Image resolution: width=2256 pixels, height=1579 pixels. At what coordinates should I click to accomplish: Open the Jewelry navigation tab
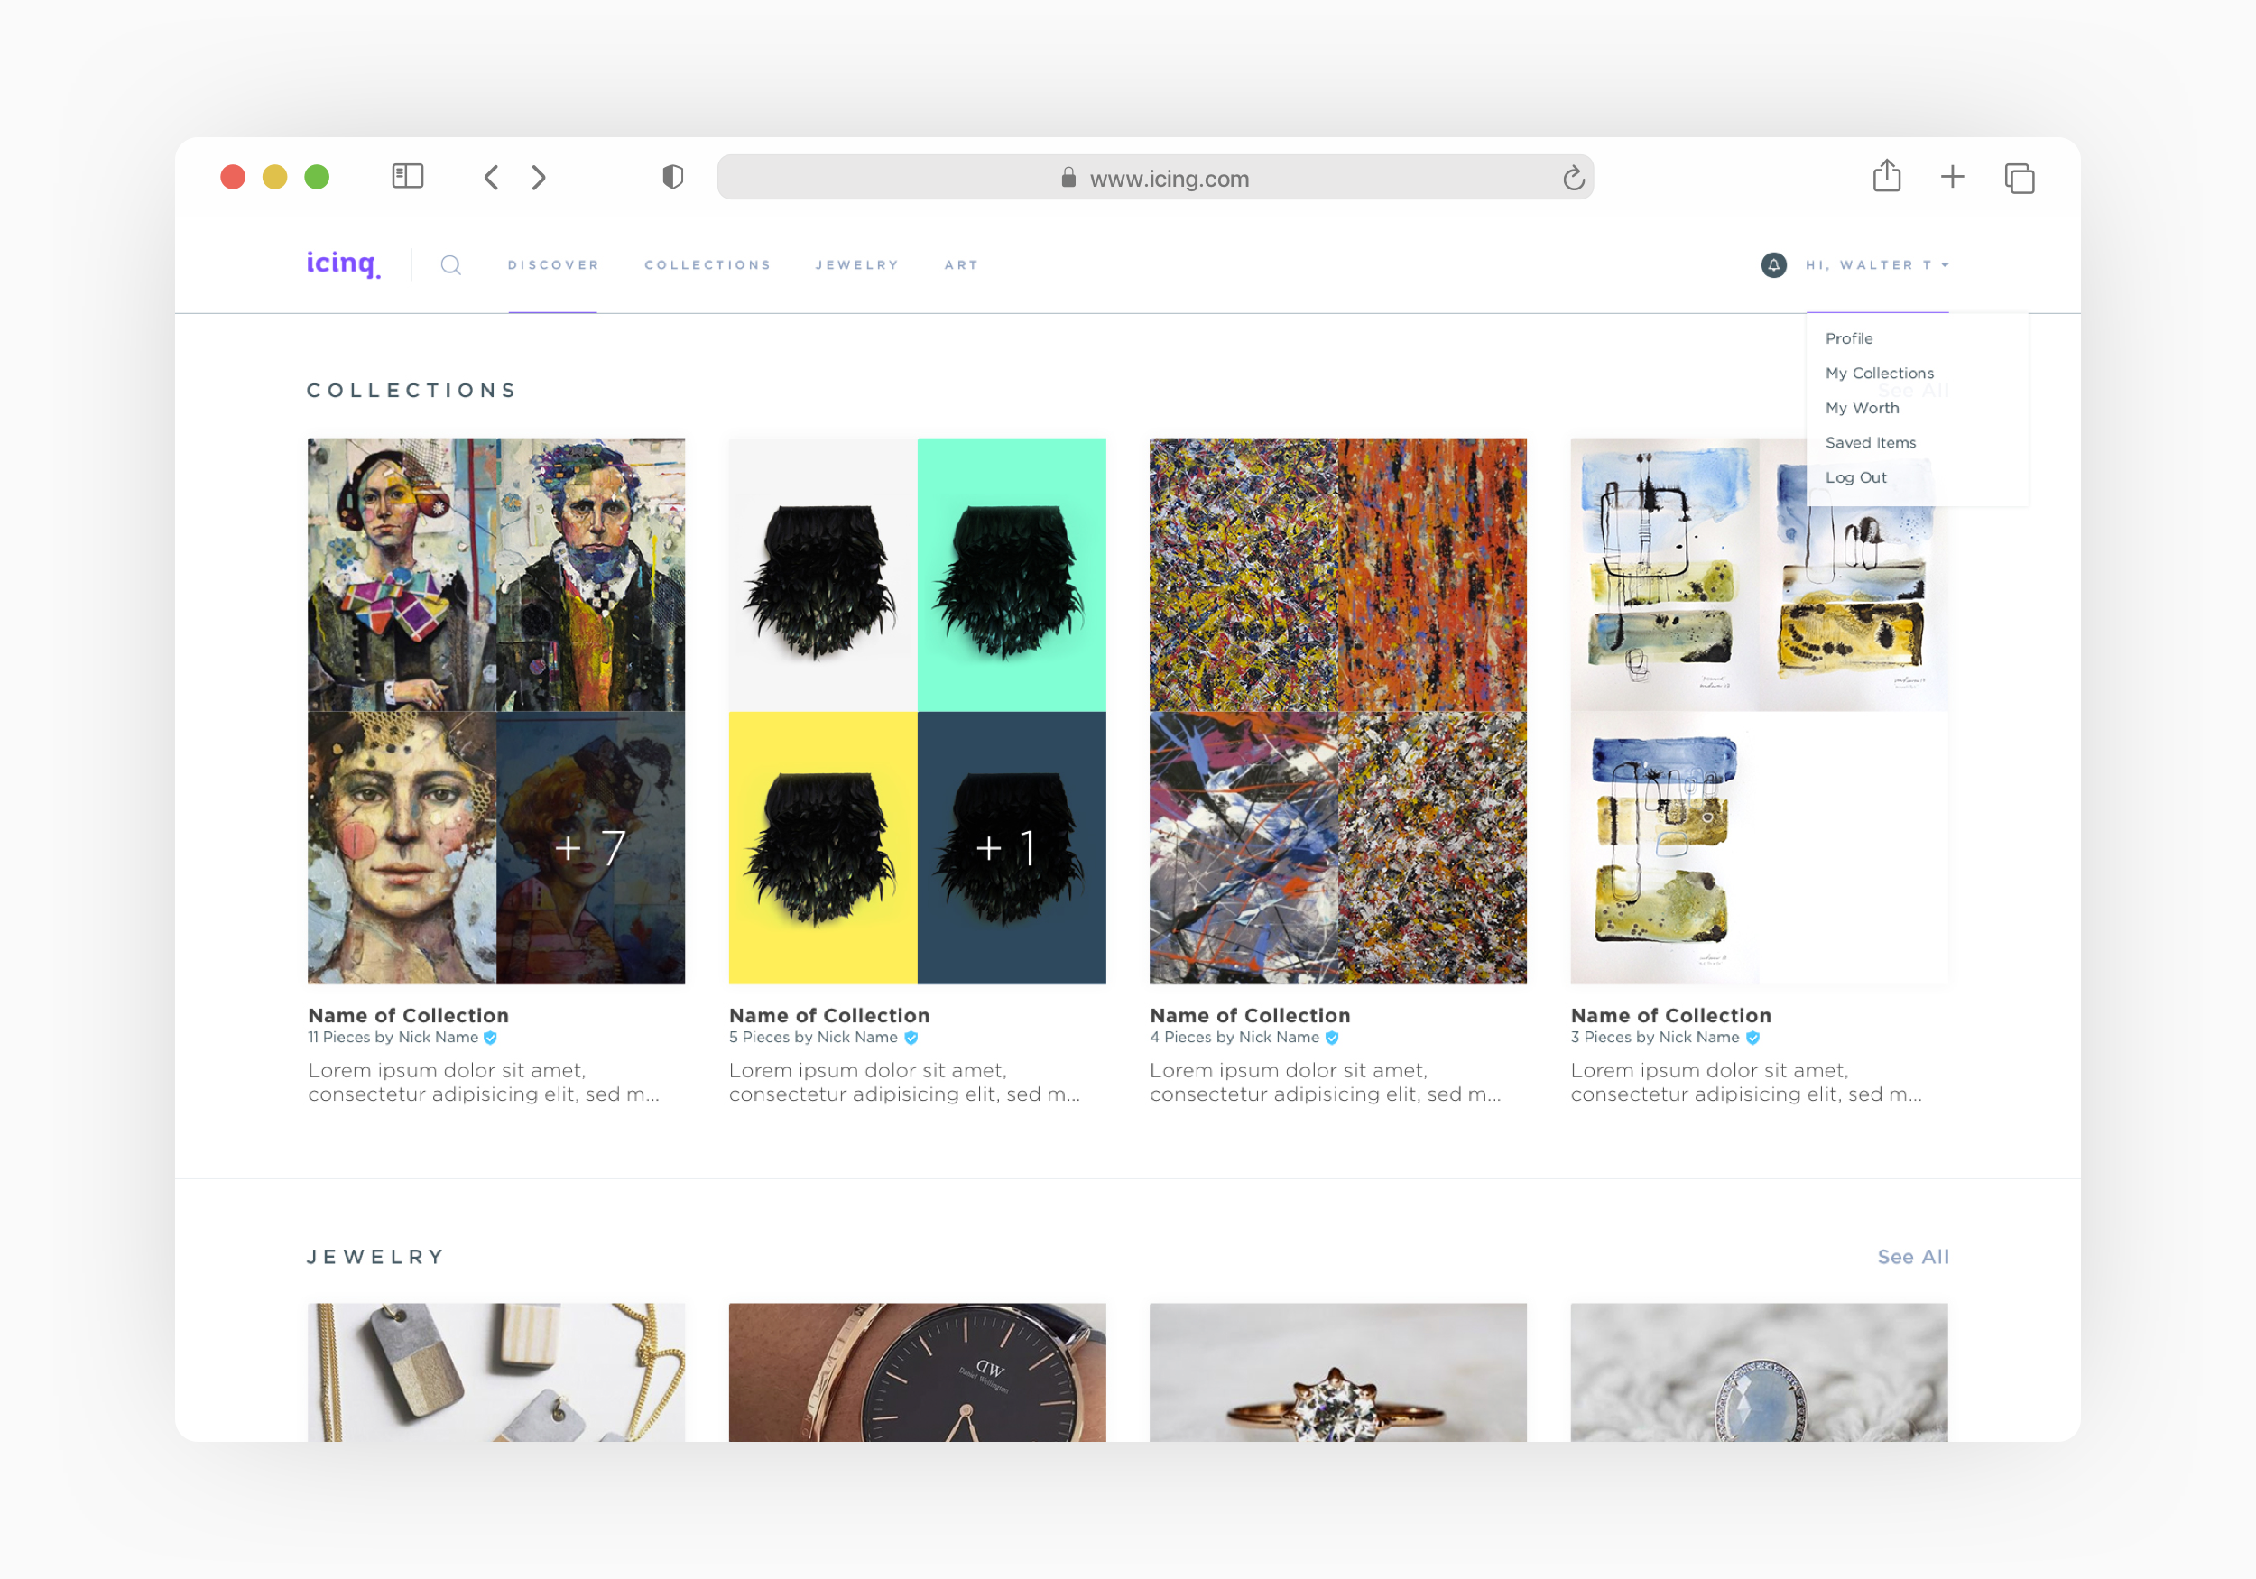tap(855, 265)
